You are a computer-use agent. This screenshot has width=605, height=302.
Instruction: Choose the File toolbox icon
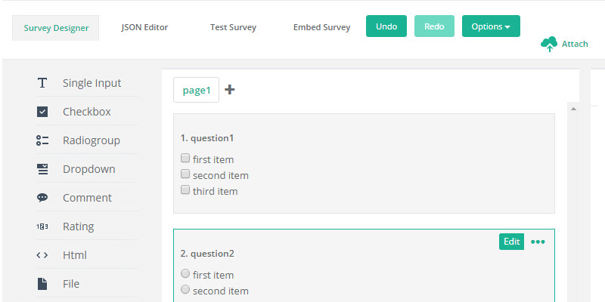tap(42, 284)
